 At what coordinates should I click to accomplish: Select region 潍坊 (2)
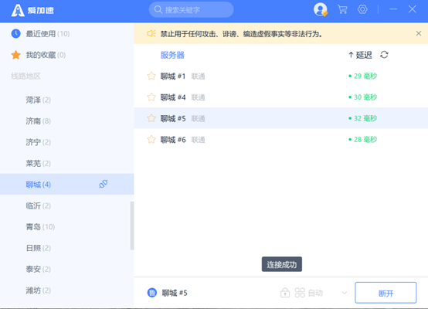(x=67, y=290)
